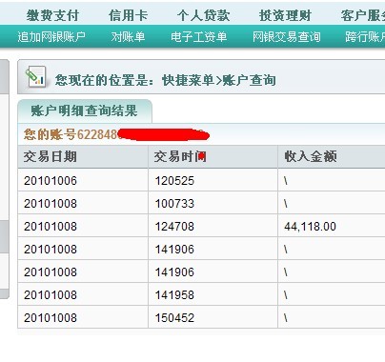
Task: Select income amount 44,118.00
Action: coord(310,227)
